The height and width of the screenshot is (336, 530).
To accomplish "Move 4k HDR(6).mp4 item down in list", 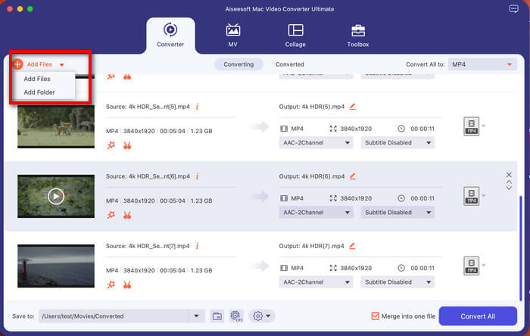I will pos(509,188).
